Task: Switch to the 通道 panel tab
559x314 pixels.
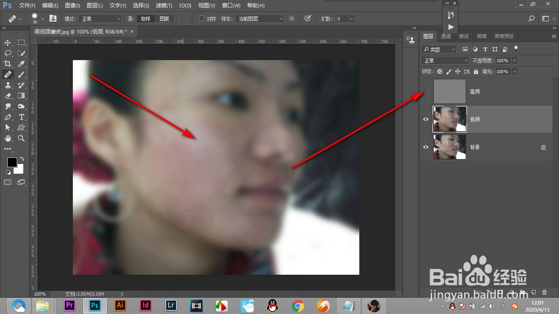Action: pyautogui.click(x=446, y=36)
